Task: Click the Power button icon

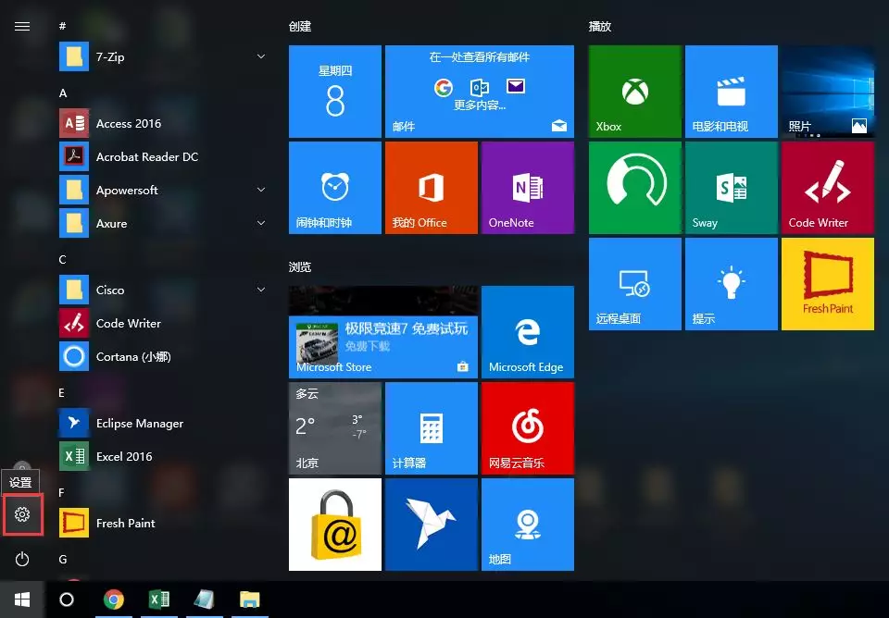Action: coord(22,559)
